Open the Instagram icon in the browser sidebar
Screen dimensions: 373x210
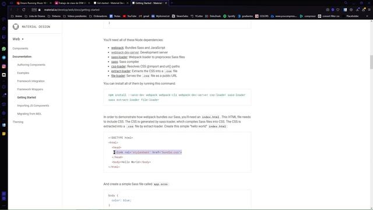click(x=4, y=66)
